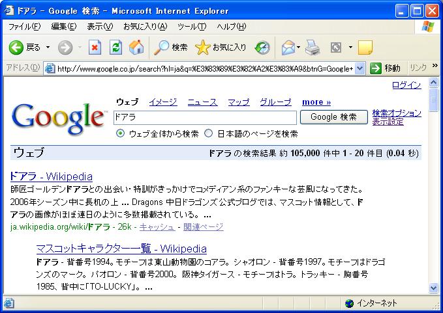The width and height of the screenshot is (443, 313).
Task: Open the ツール(T) menu
Action: click(192, 27)
